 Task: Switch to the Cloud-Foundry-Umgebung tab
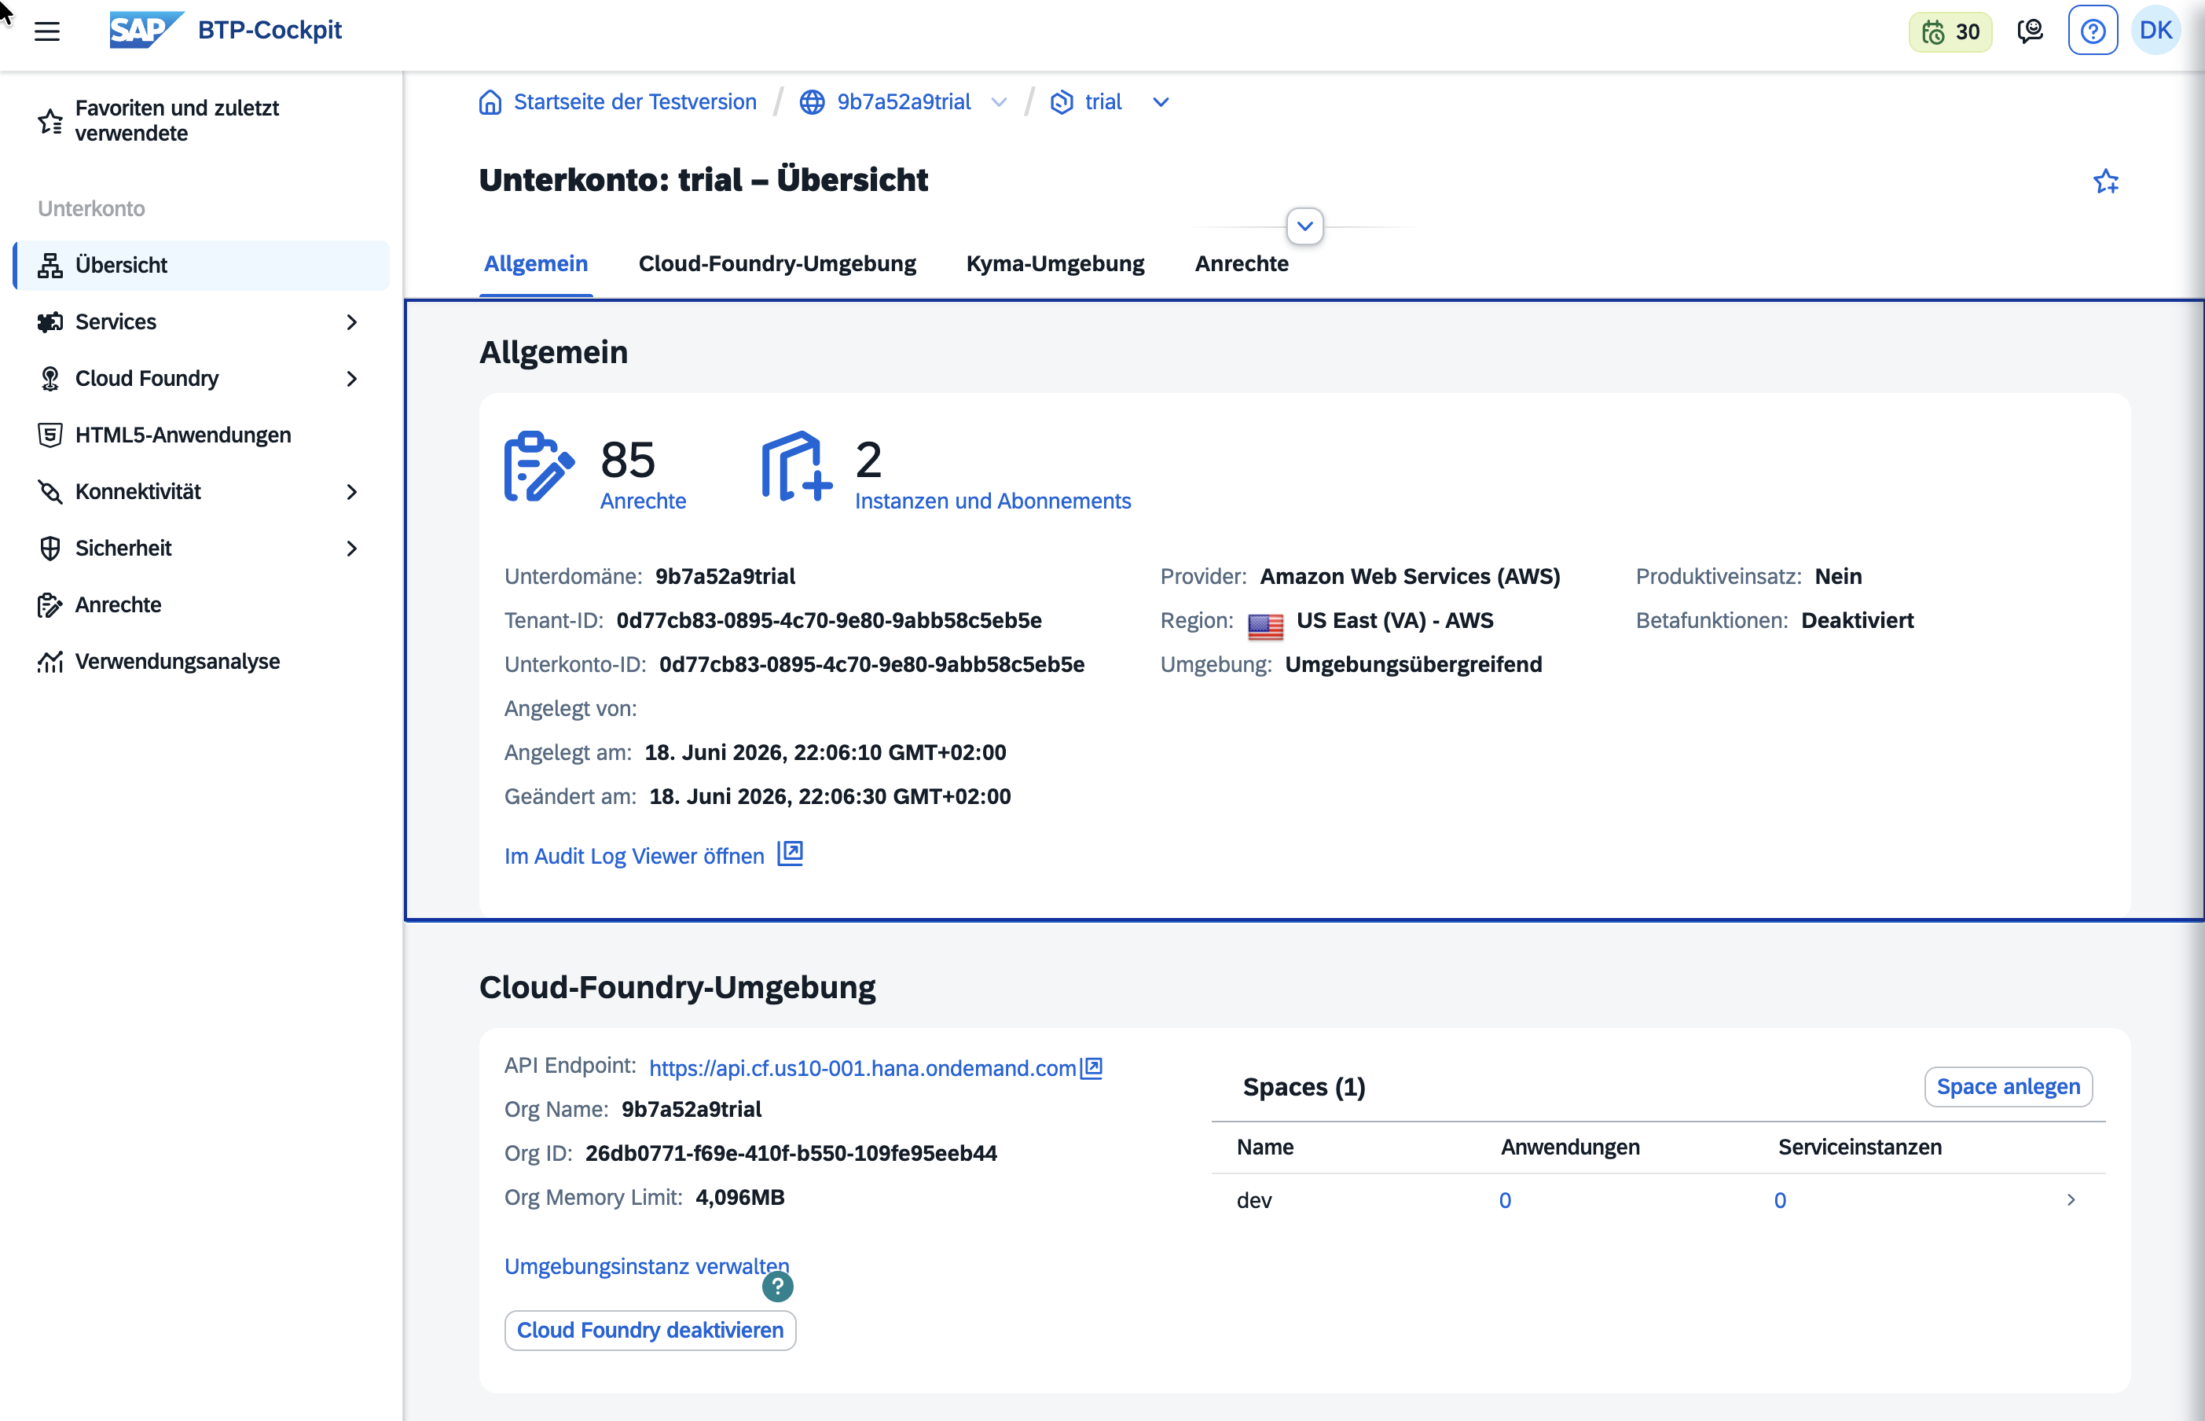pos(777,264)
